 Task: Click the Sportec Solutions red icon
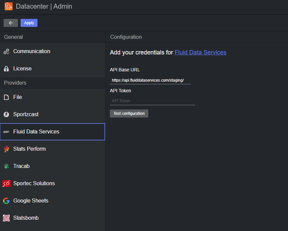click(6, 184)
